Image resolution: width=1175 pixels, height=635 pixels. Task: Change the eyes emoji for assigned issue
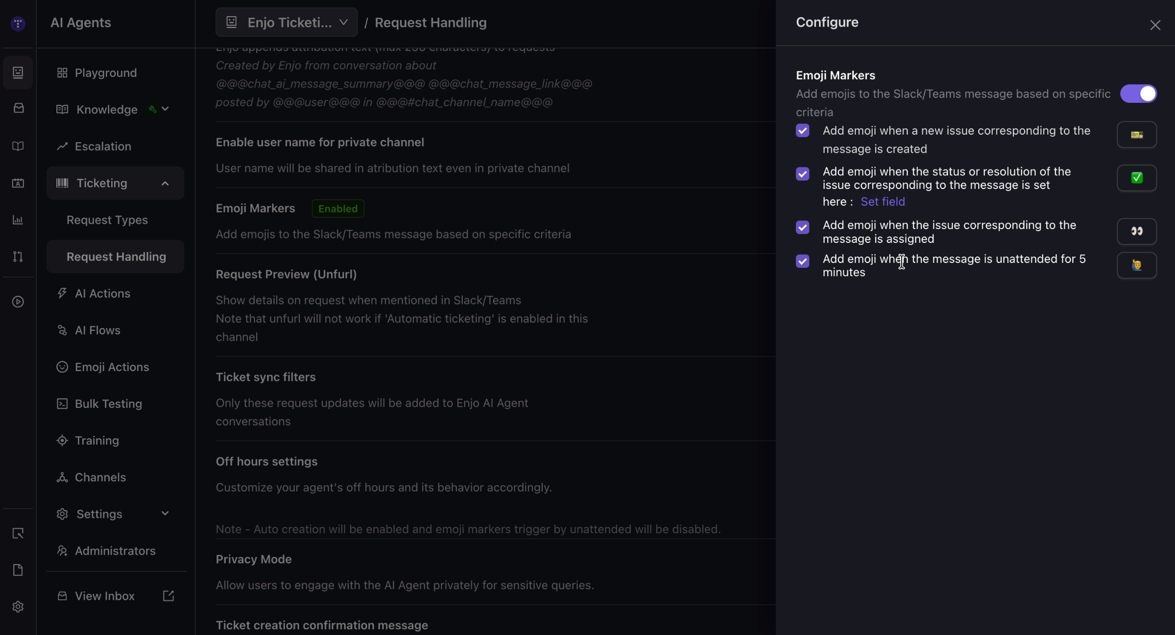click(1137, 231)
